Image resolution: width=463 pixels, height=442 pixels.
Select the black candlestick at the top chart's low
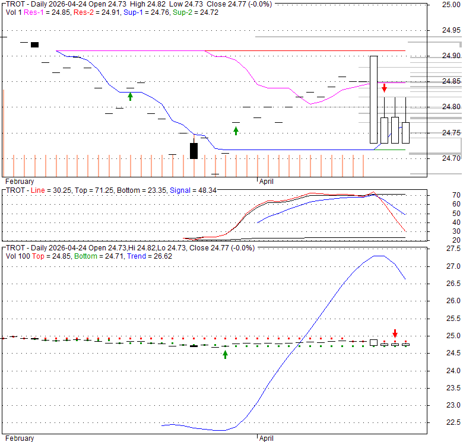[194, 151]
